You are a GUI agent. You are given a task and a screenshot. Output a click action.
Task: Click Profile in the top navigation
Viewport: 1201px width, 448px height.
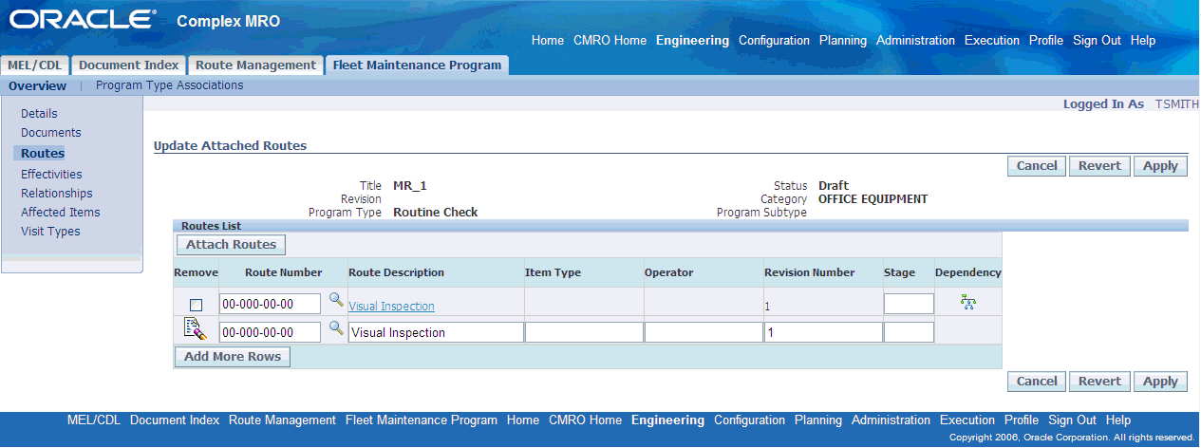(1046, 41)
